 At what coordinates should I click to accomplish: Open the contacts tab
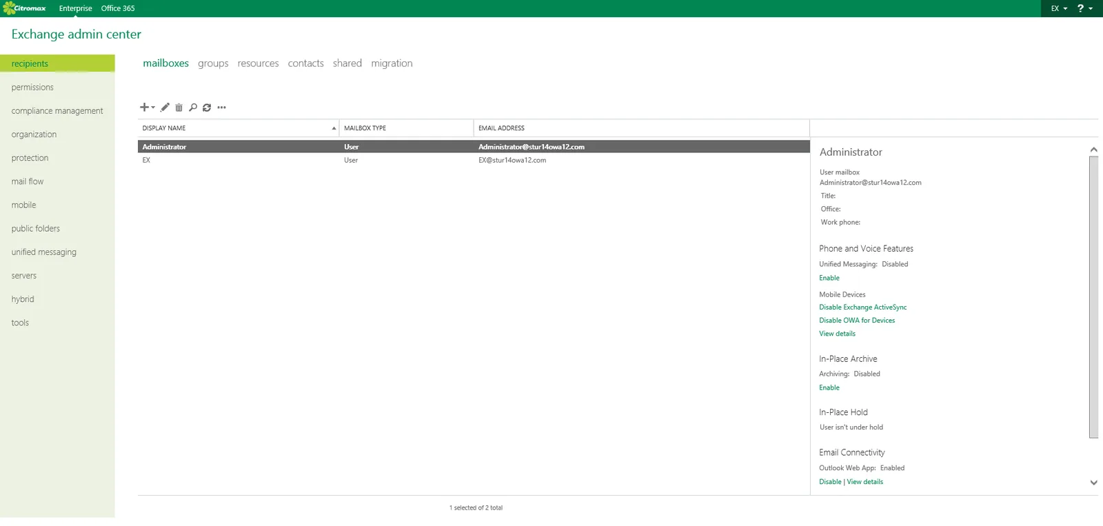point(305,63)
